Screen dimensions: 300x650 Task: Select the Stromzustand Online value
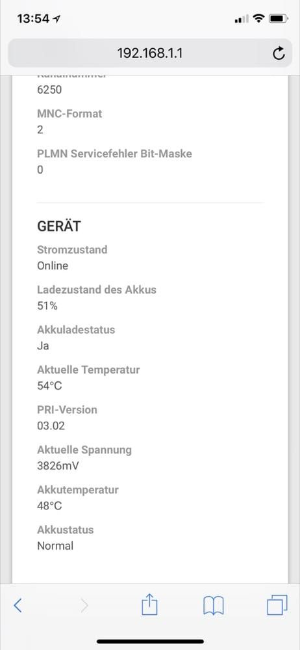(x=53, y=265)
